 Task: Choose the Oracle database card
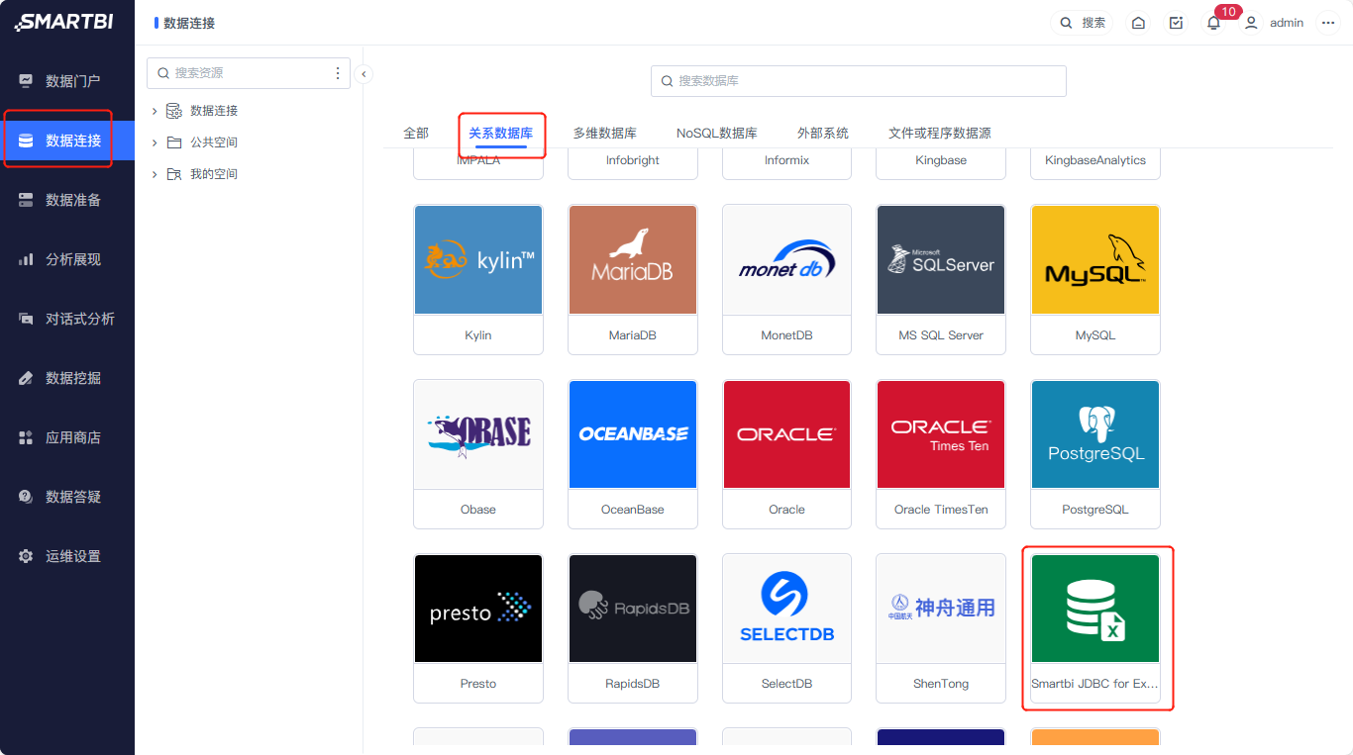coord(786,454)
